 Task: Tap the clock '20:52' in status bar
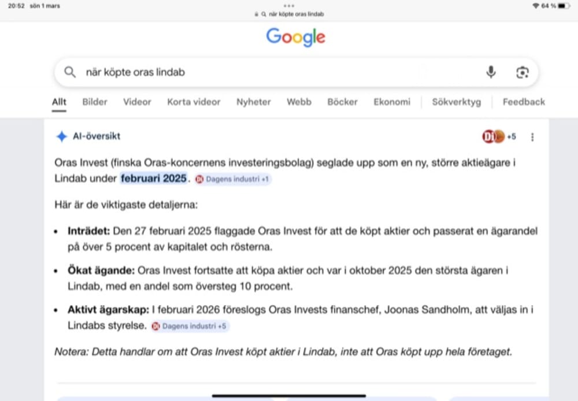(16, 6)
